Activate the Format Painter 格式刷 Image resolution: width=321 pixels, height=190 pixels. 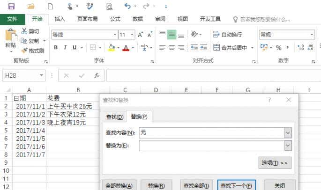pyautogui.click(x=32, y=51)
